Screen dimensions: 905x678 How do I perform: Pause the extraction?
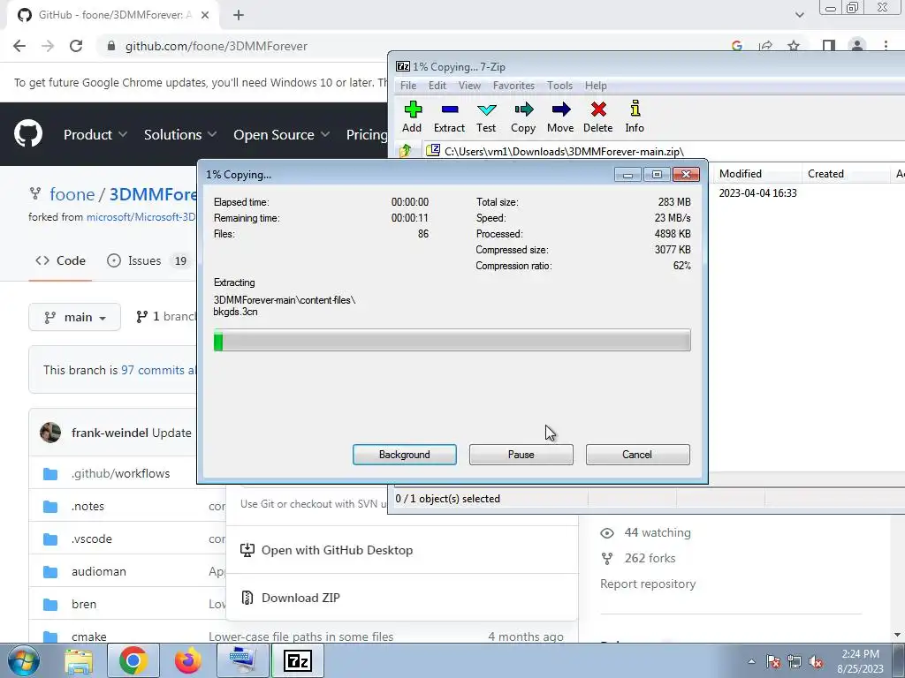point(521,455)
